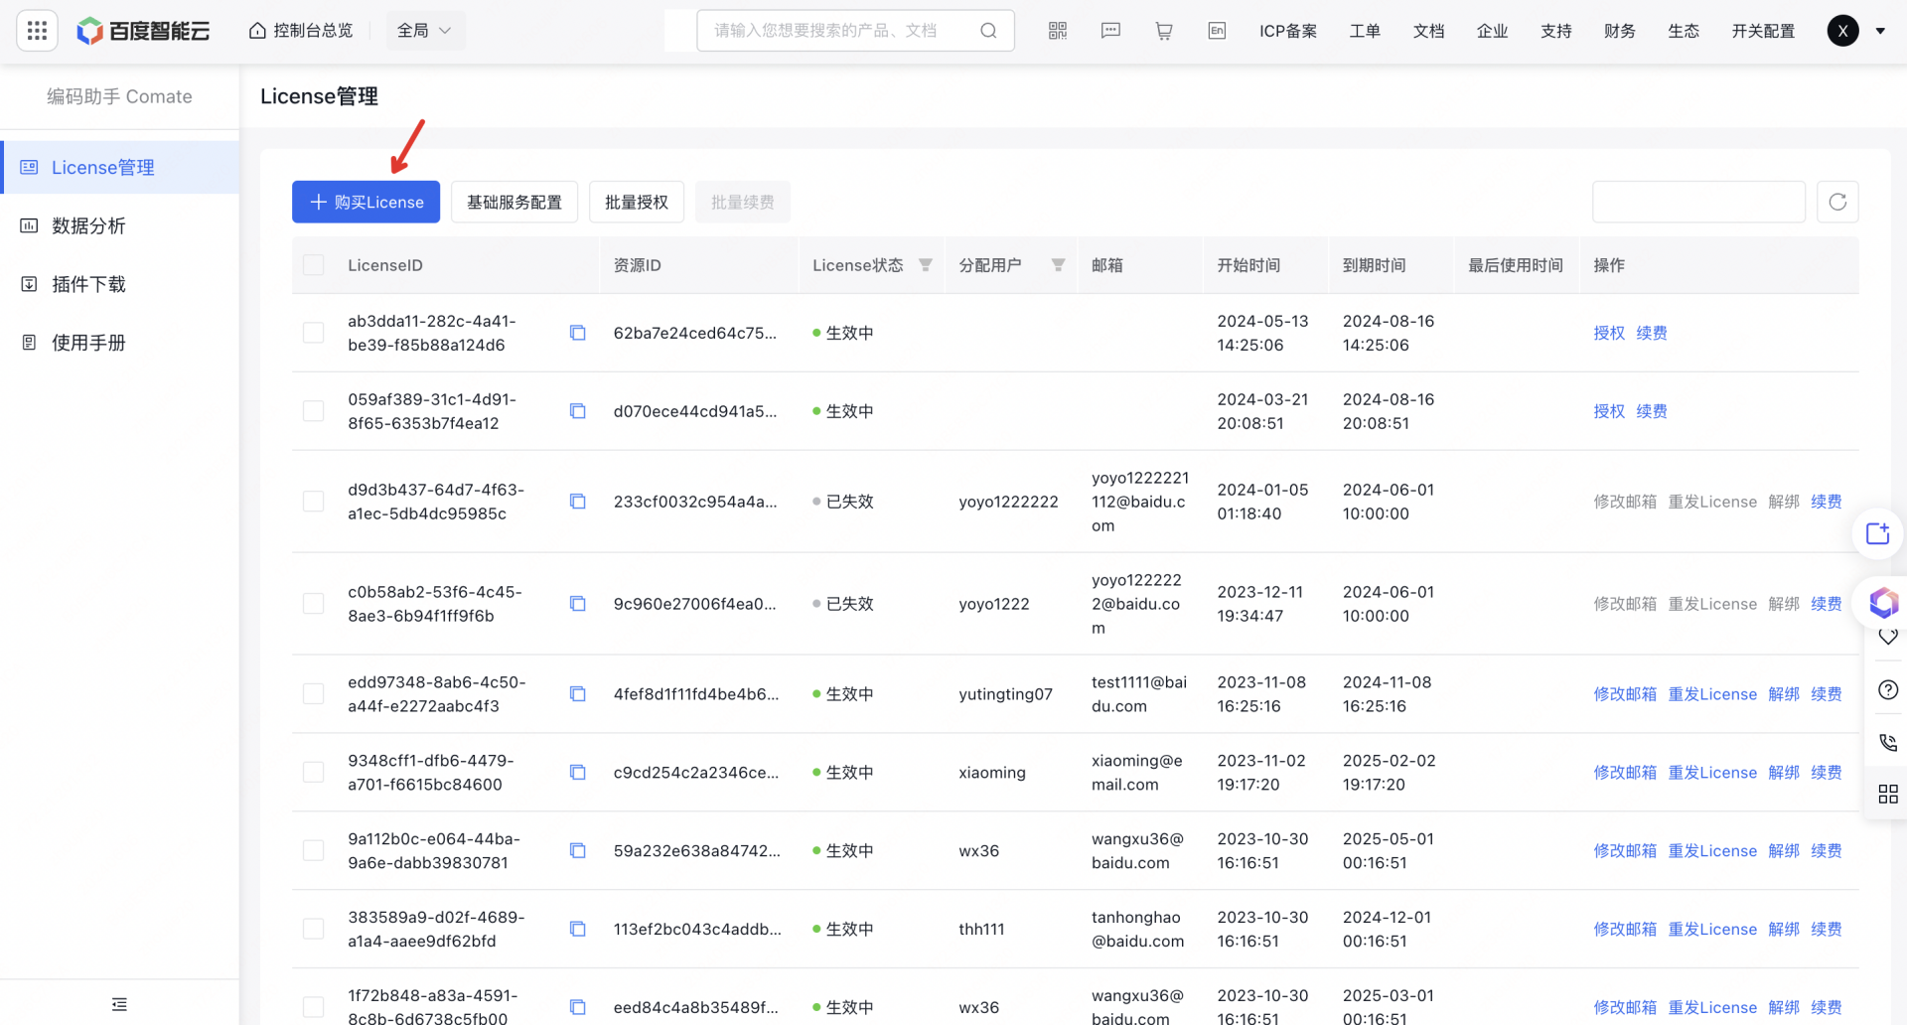
Task: Open the 生态 top menu
Action: tap(1684, 31)
